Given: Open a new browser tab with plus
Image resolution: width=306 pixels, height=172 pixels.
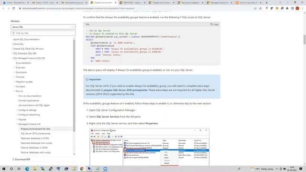Looking at the screenshot, I should click(x=267, y=3).
